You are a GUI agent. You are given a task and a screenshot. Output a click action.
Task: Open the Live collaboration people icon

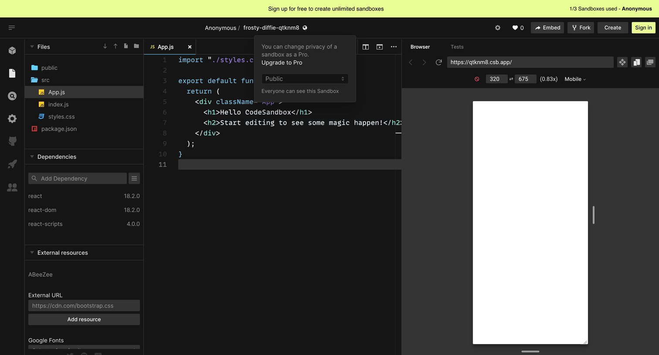tap(12, 187)
